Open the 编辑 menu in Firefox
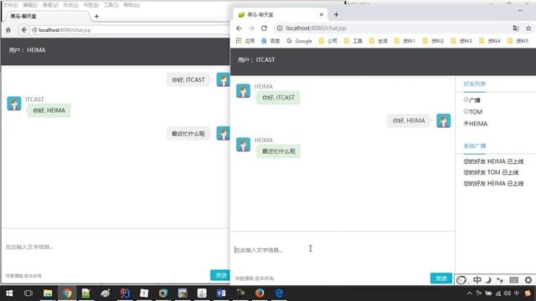This screenshot has height=301, width=536. coord(30,5)
